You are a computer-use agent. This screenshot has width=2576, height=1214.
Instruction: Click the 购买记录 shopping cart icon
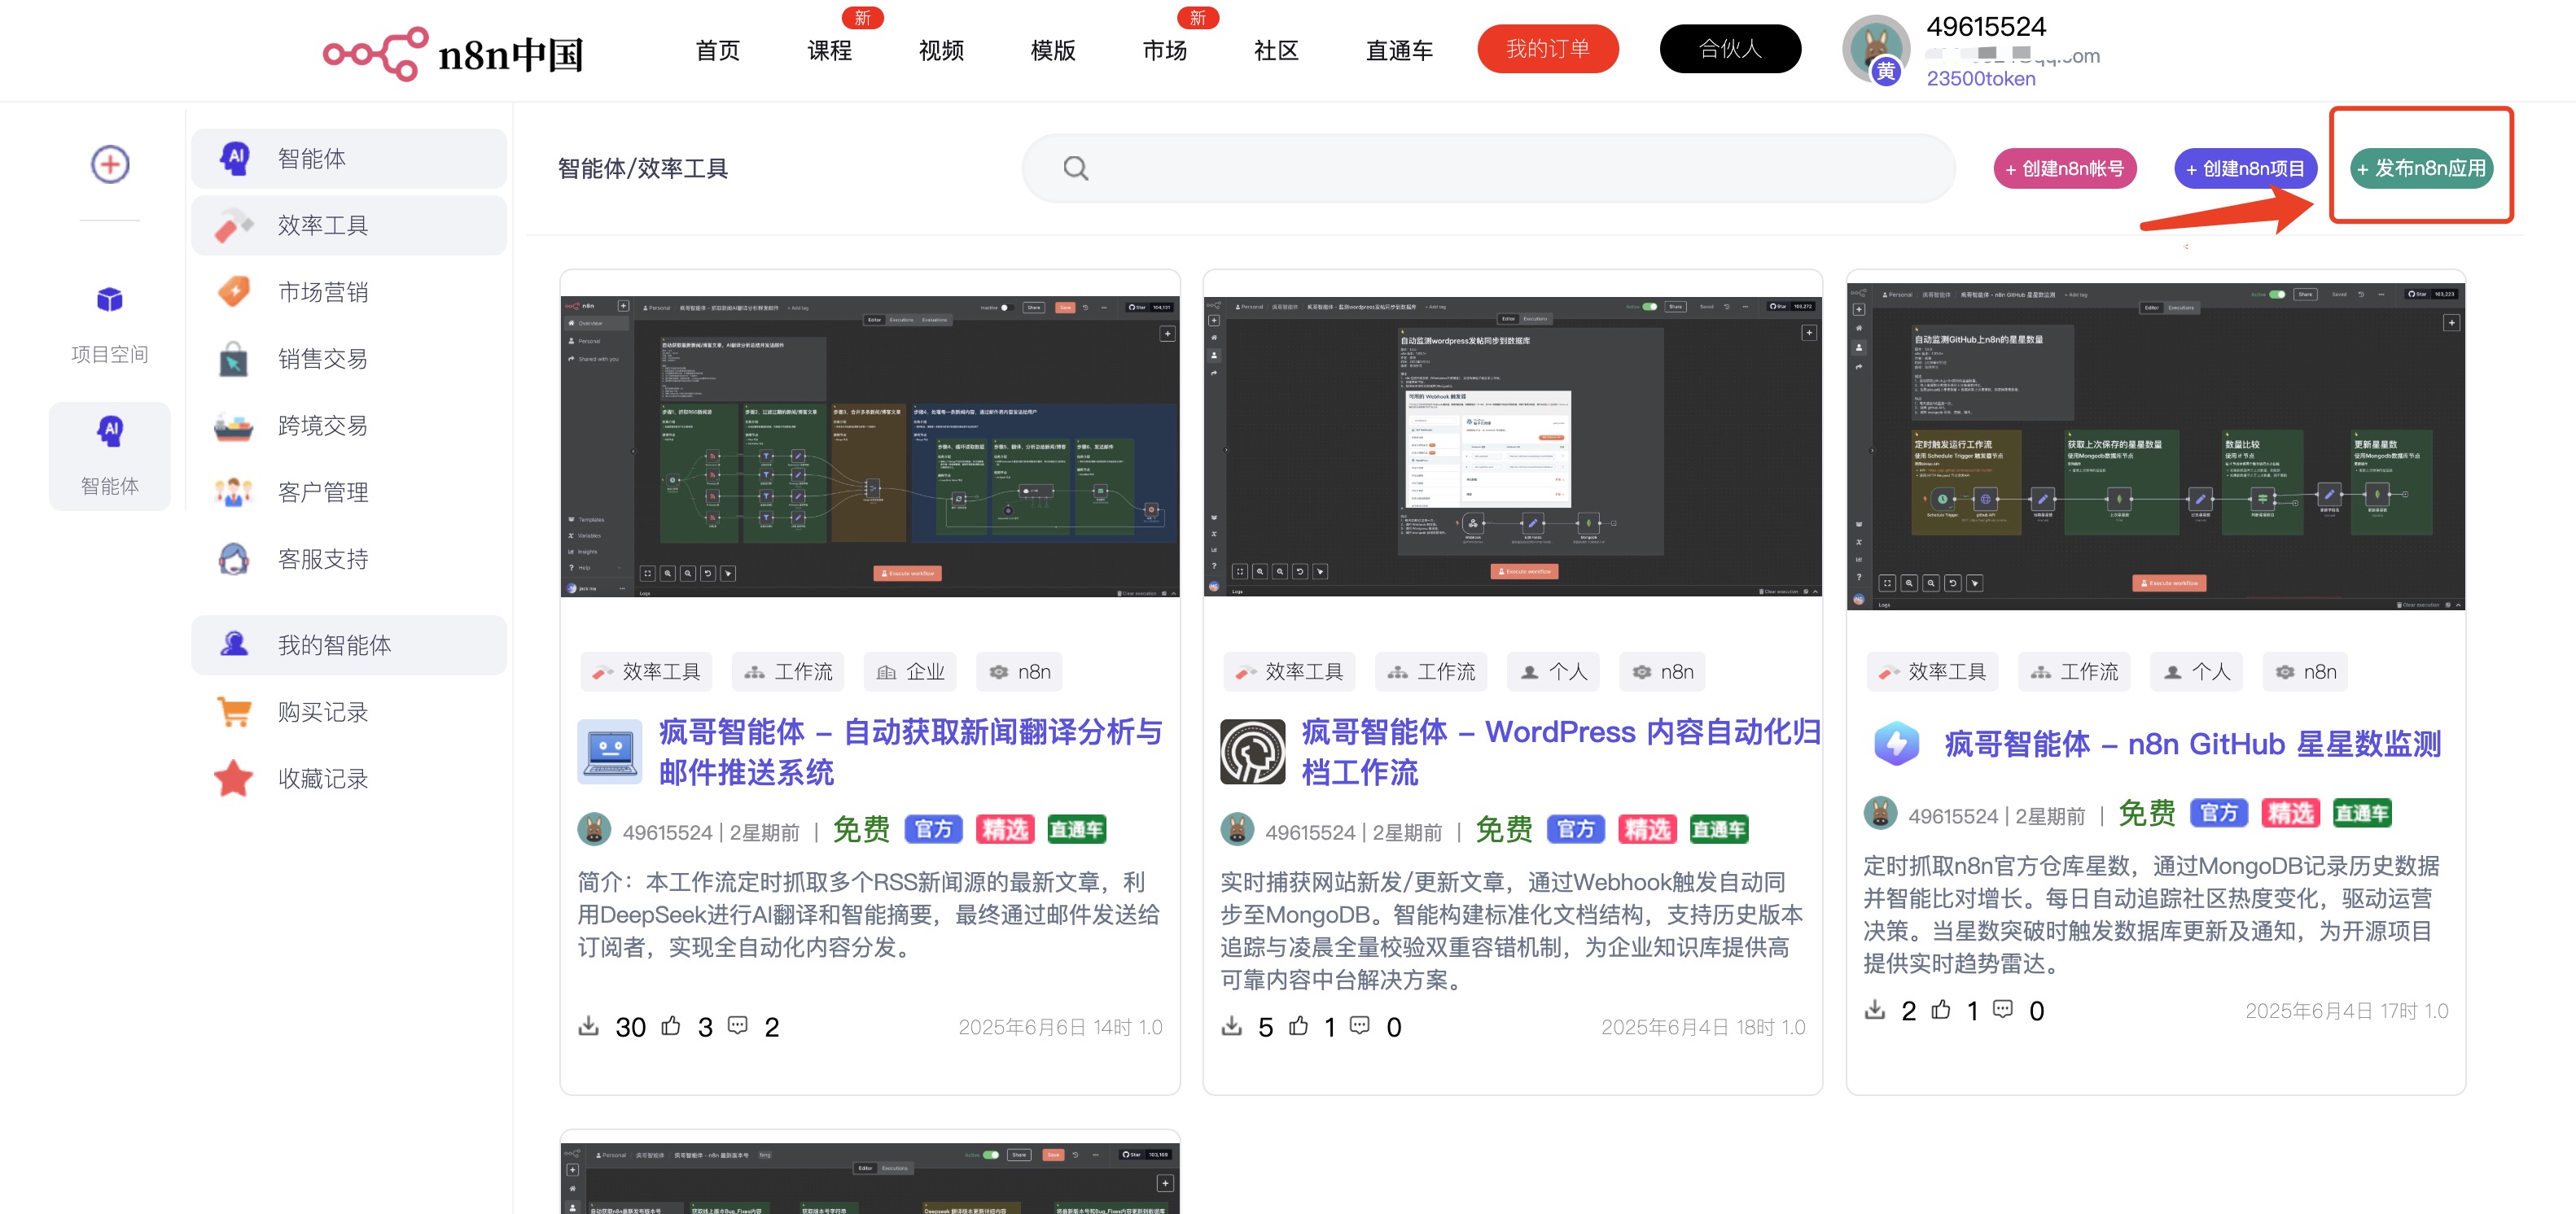pyautogui.click(x=234, y=713)
